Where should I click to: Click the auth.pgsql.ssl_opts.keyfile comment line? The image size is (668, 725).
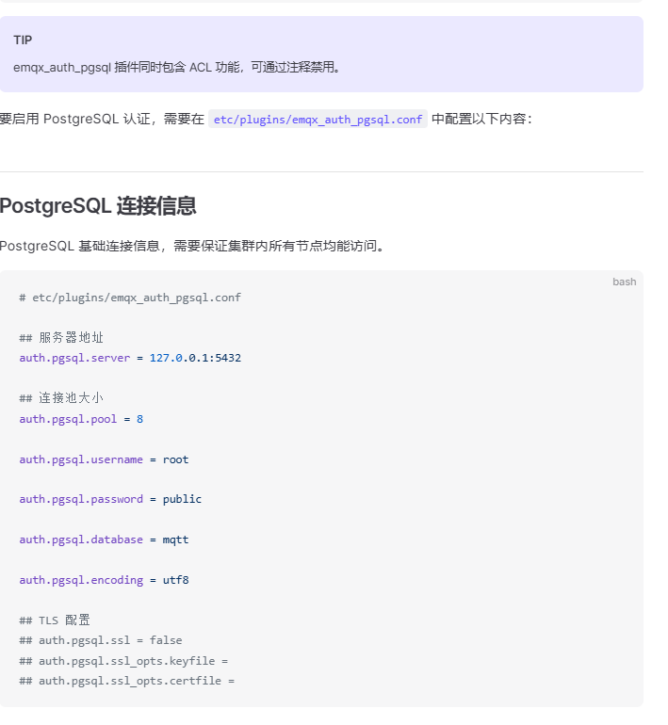pos(123,661)
